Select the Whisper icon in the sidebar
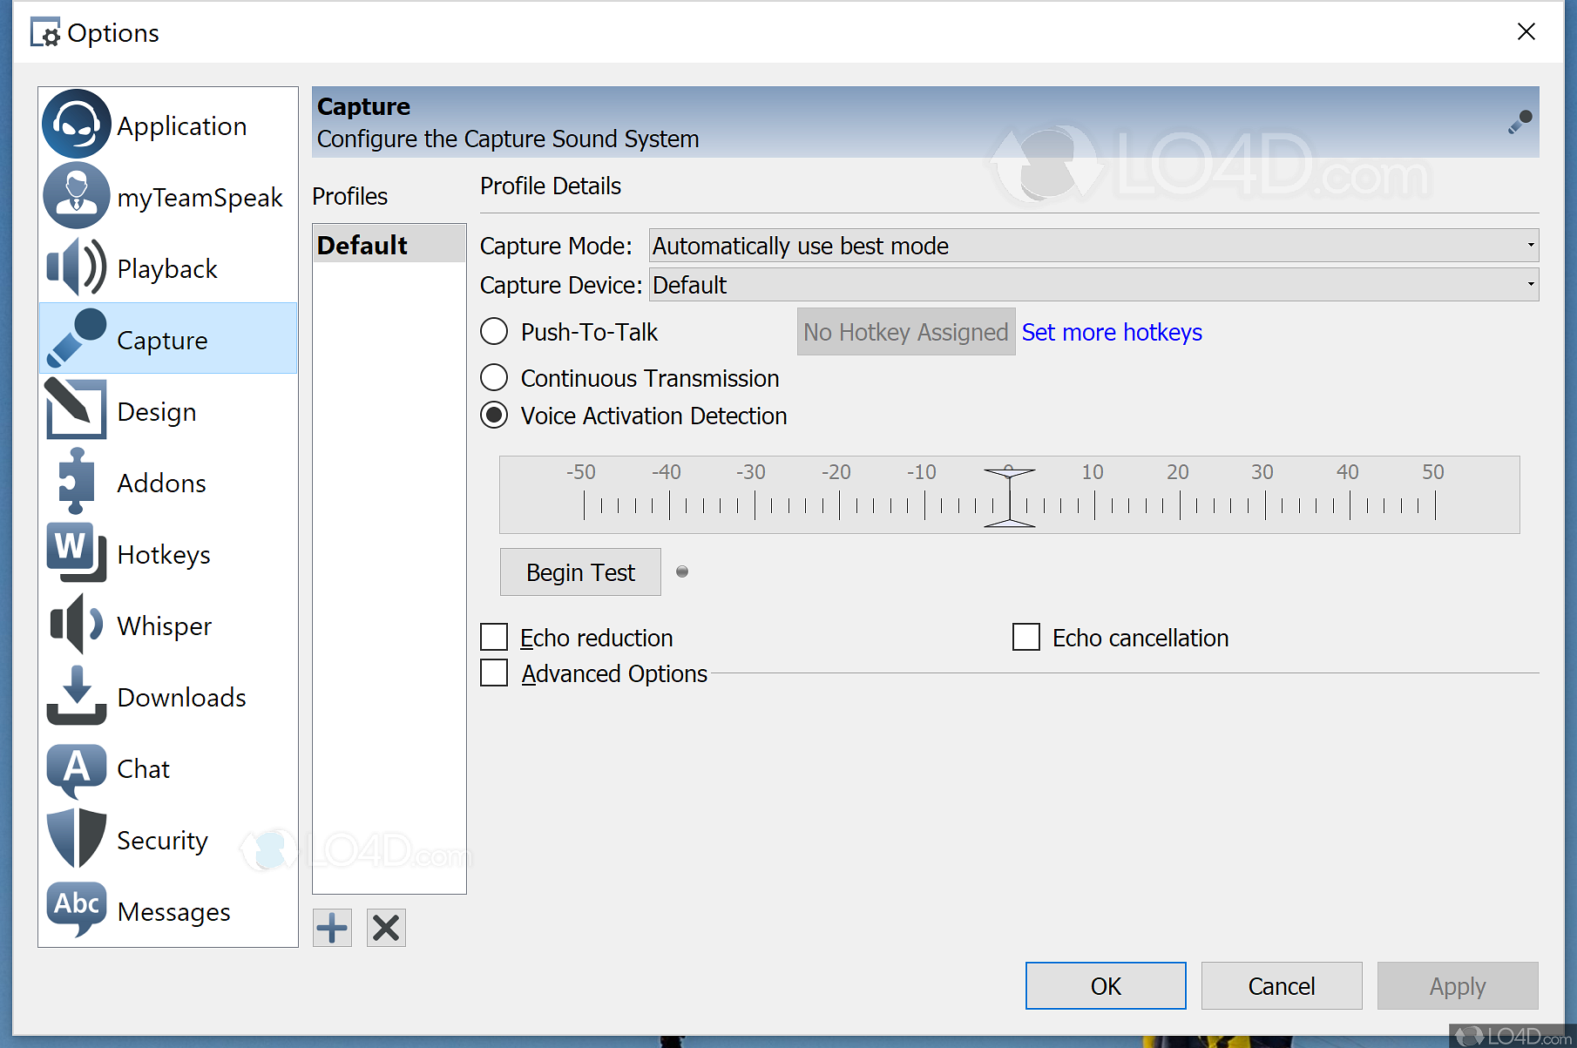This screenshot has height=1048, width=1577. [75, 624]
